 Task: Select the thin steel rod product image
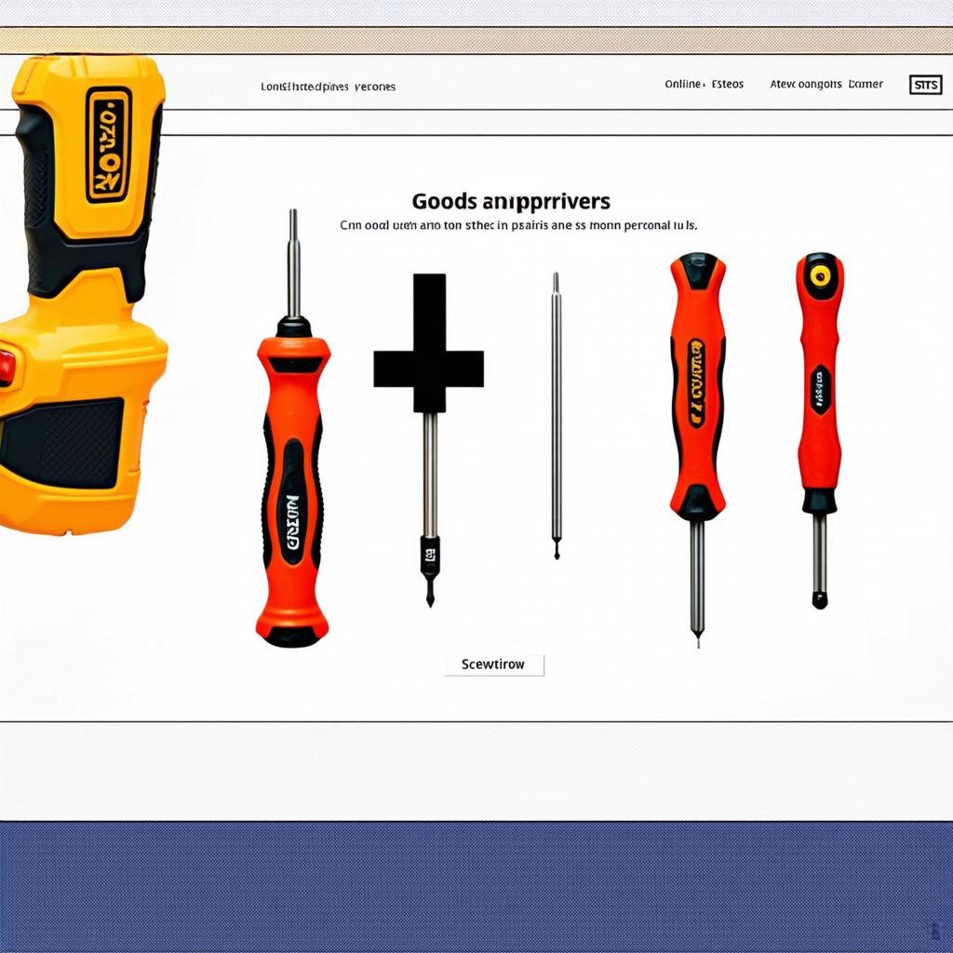coord(556,414)
